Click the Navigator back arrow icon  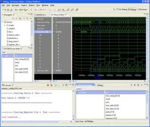pyautogui.click(x=13, y=18)
